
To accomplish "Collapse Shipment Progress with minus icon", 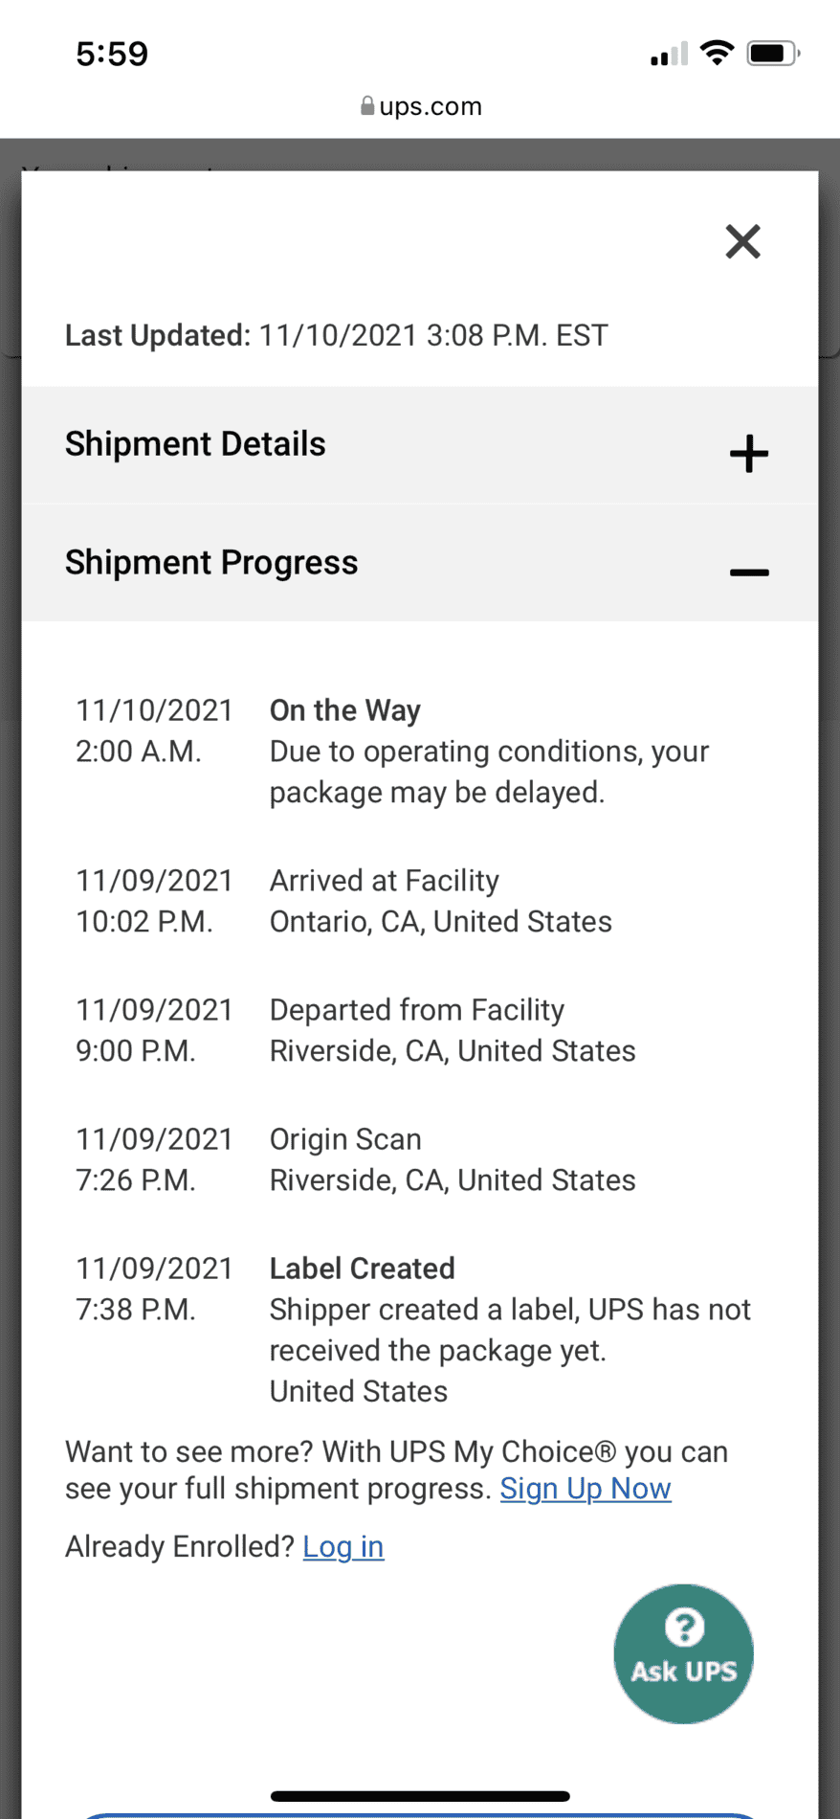I will pos(749,573).
